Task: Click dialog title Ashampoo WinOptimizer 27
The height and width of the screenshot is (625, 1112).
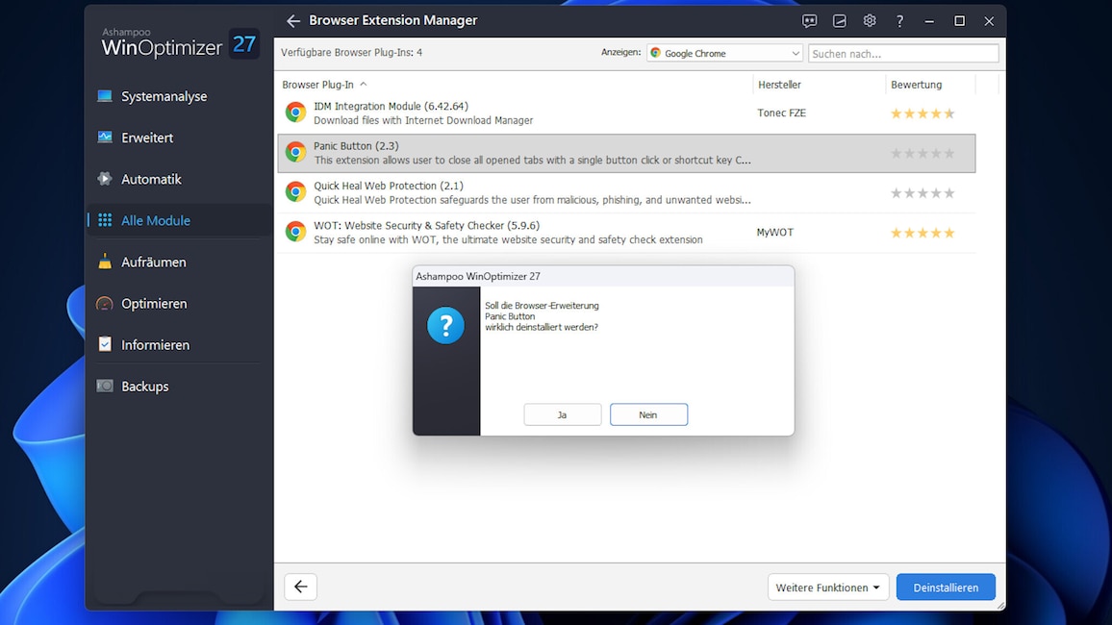Action: pos(478,276)
